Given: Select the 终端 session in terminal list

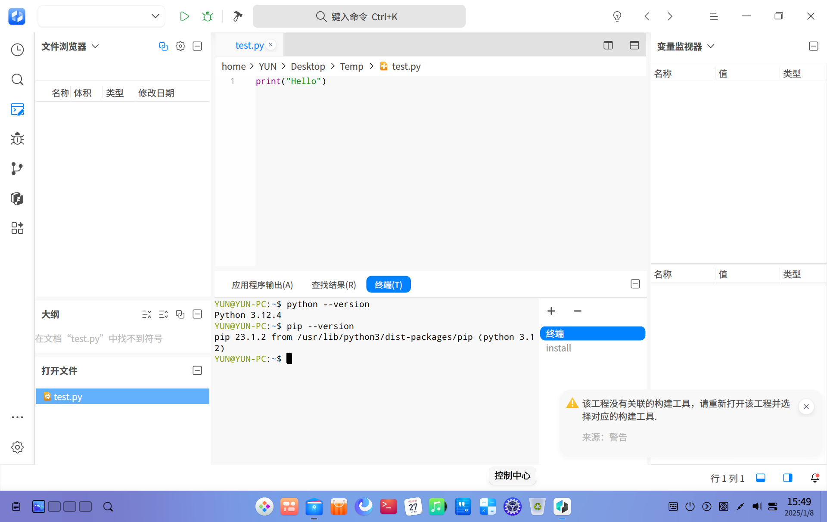Looking at the screenshot, I should click(593, 334).
